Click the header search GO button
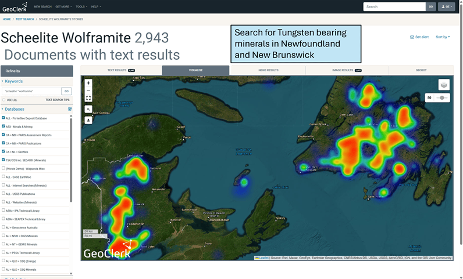 pyautogui.click(x=430, y=6)
